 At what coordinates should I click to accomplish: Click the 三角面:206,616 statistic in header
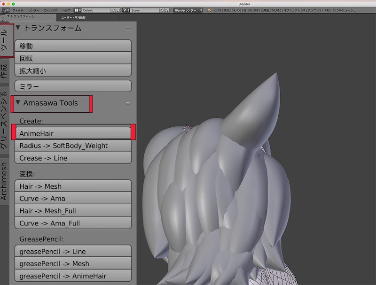click(271, 10)
